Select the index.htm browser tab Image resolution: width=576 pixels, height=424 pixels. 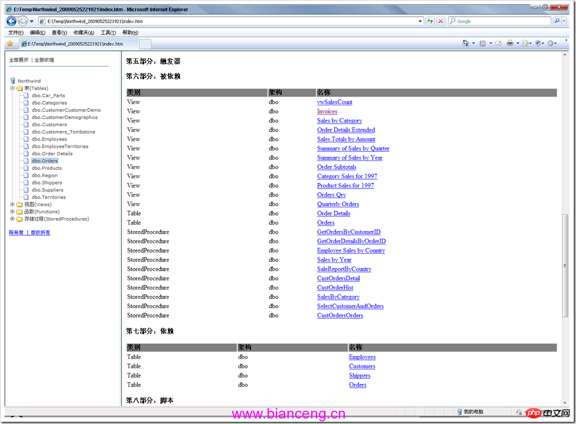click(79, 44)
